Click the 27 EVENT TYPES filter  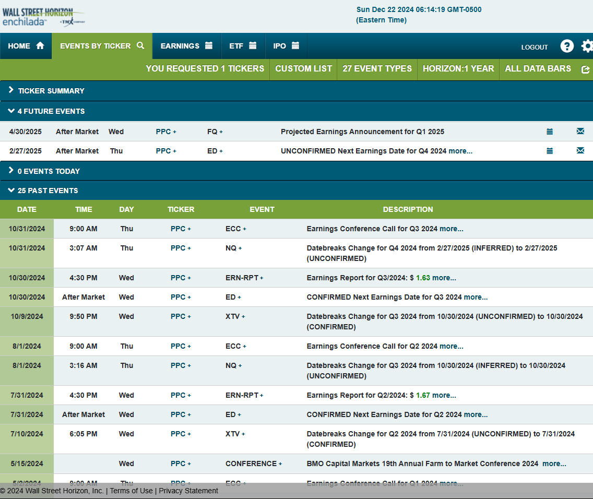[x=377, y=68]
